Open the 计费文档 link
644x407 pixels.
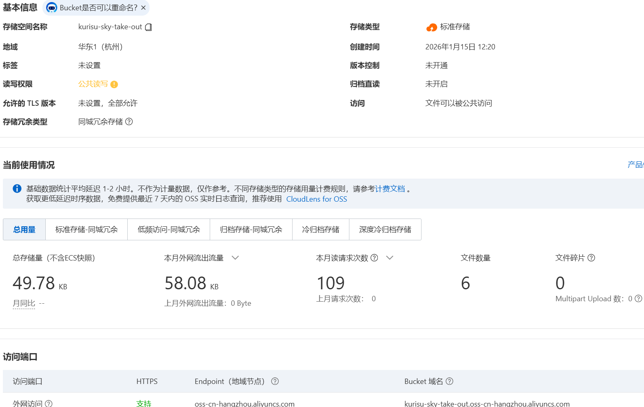tap(390, 189)
